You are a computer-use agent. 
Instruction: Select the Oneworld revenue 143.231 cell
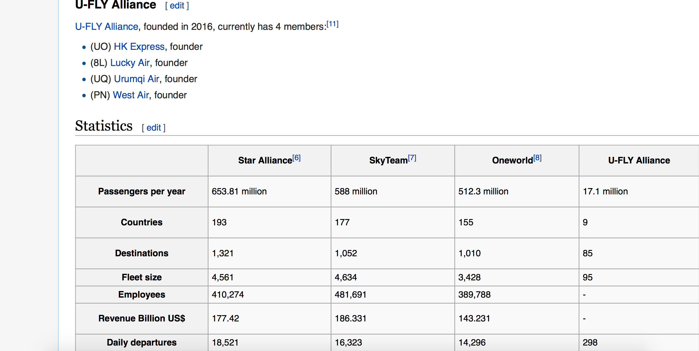tap(474, 318)
